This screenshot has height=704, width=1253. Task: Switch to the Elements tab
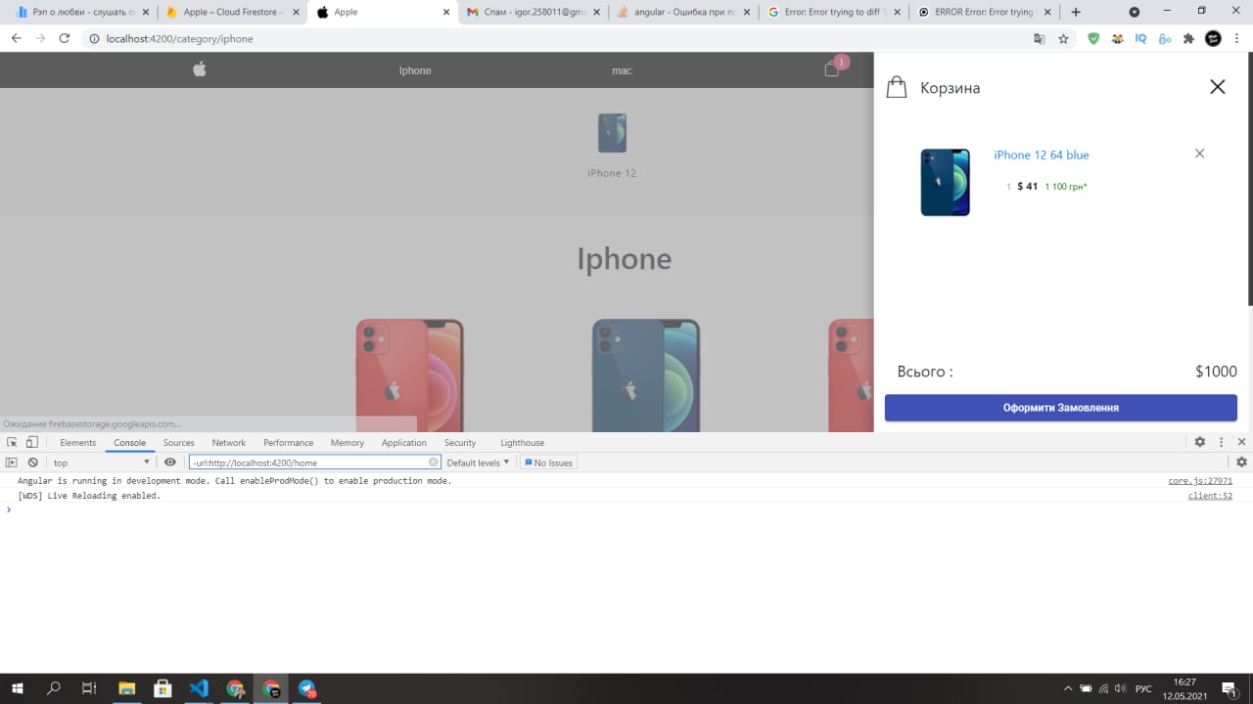pyautogui.click(x=78, y=443)
